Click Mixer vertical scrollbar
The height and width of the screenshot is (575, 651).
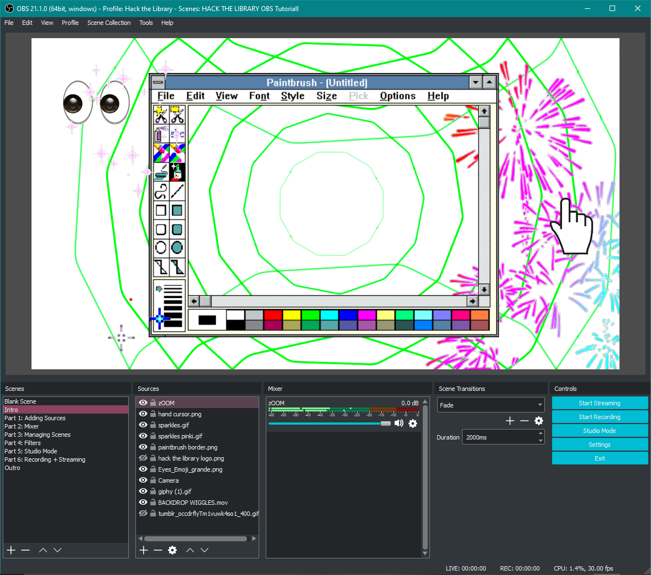pyautogui.click(x=425, y=477)
